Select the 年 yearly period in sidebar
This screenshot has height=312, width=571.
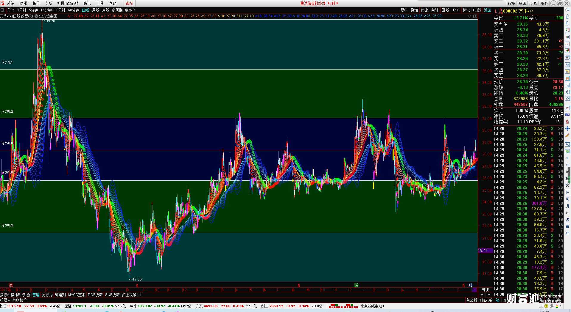[567, 234]
